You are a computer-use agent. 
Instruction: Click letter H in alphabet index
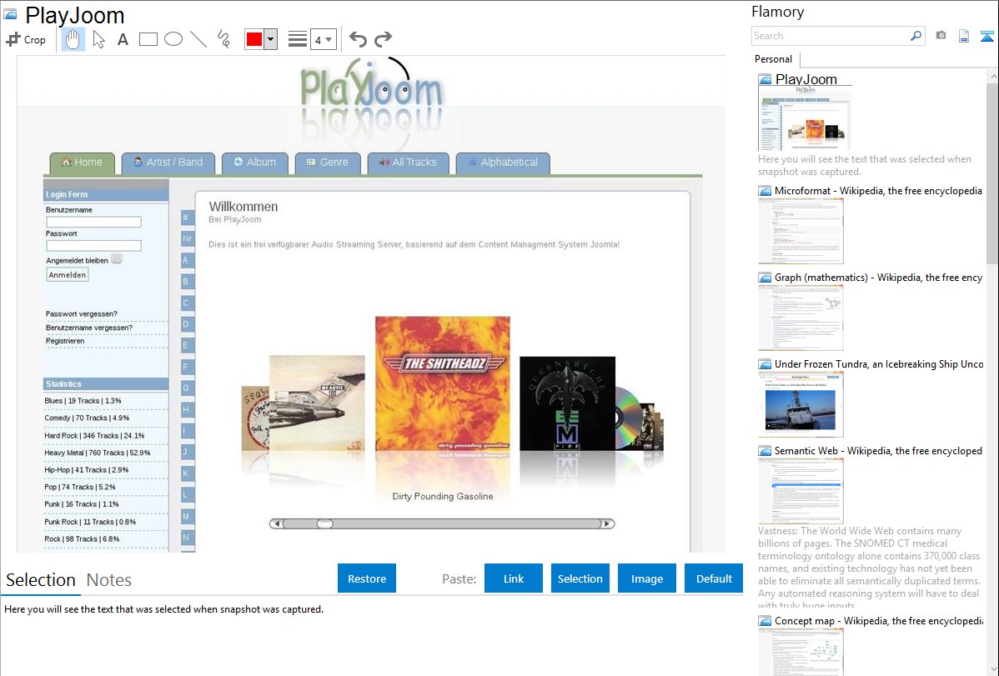pyautogui.click(x=186, y=409)
